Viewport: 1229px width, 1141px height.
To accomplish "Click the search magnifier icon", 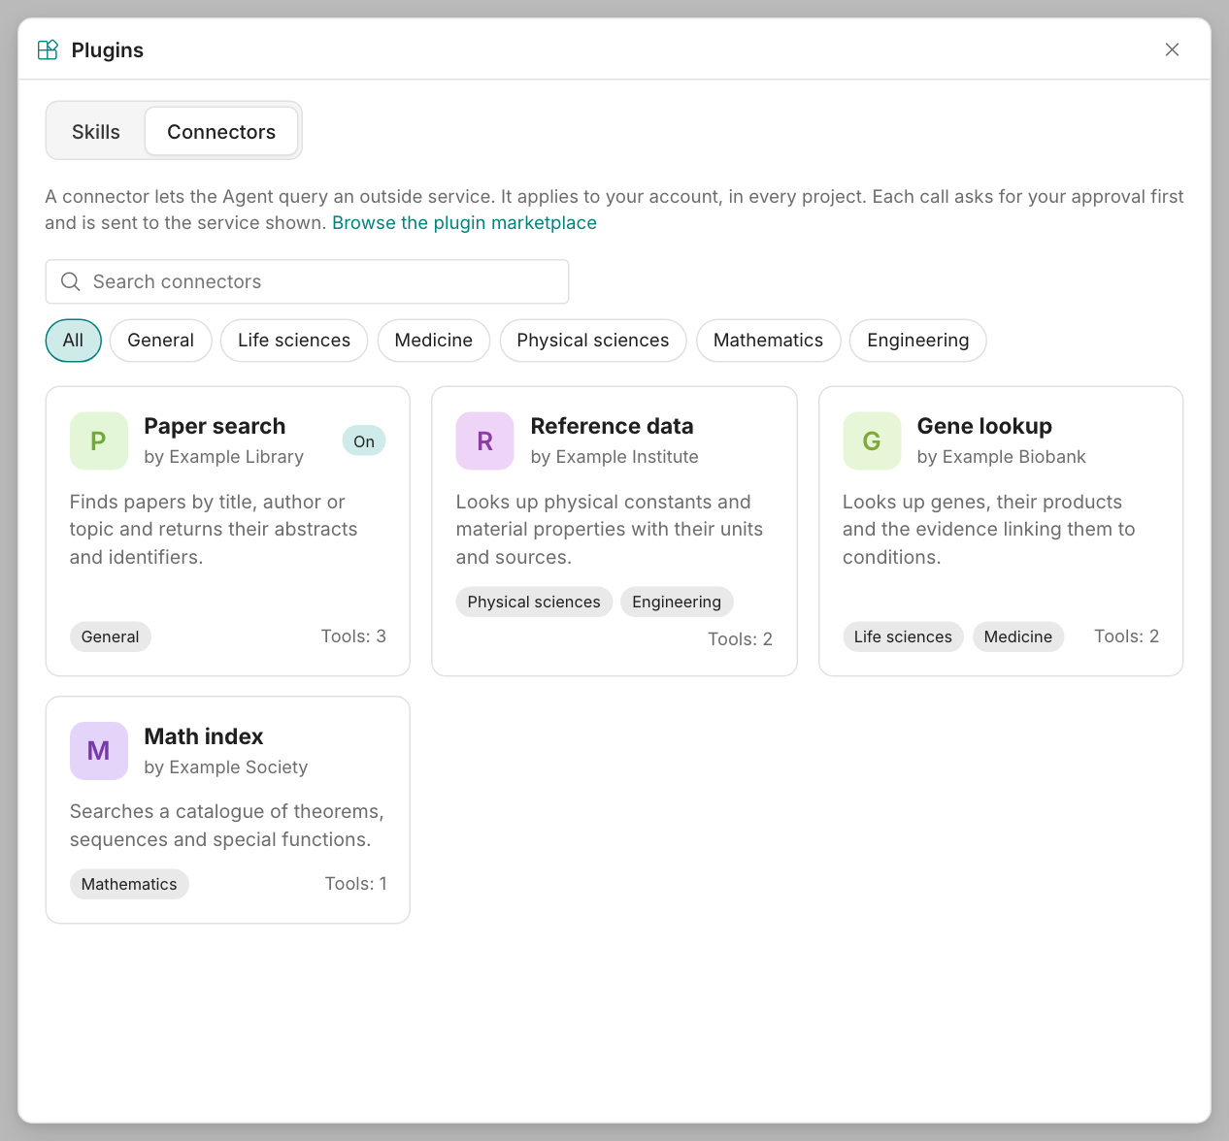I will pos(71,281).
